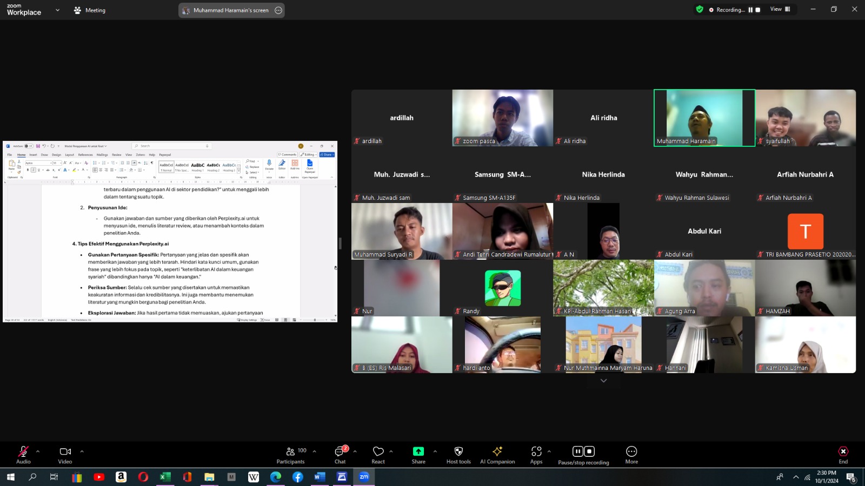This screenshot has height=486, width=865.
Task: Click the green Share screen button
Action: 418,455
